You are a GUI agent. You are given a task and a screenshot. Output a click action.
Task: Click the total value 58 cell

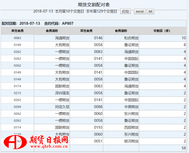click(x=163, y=148)
